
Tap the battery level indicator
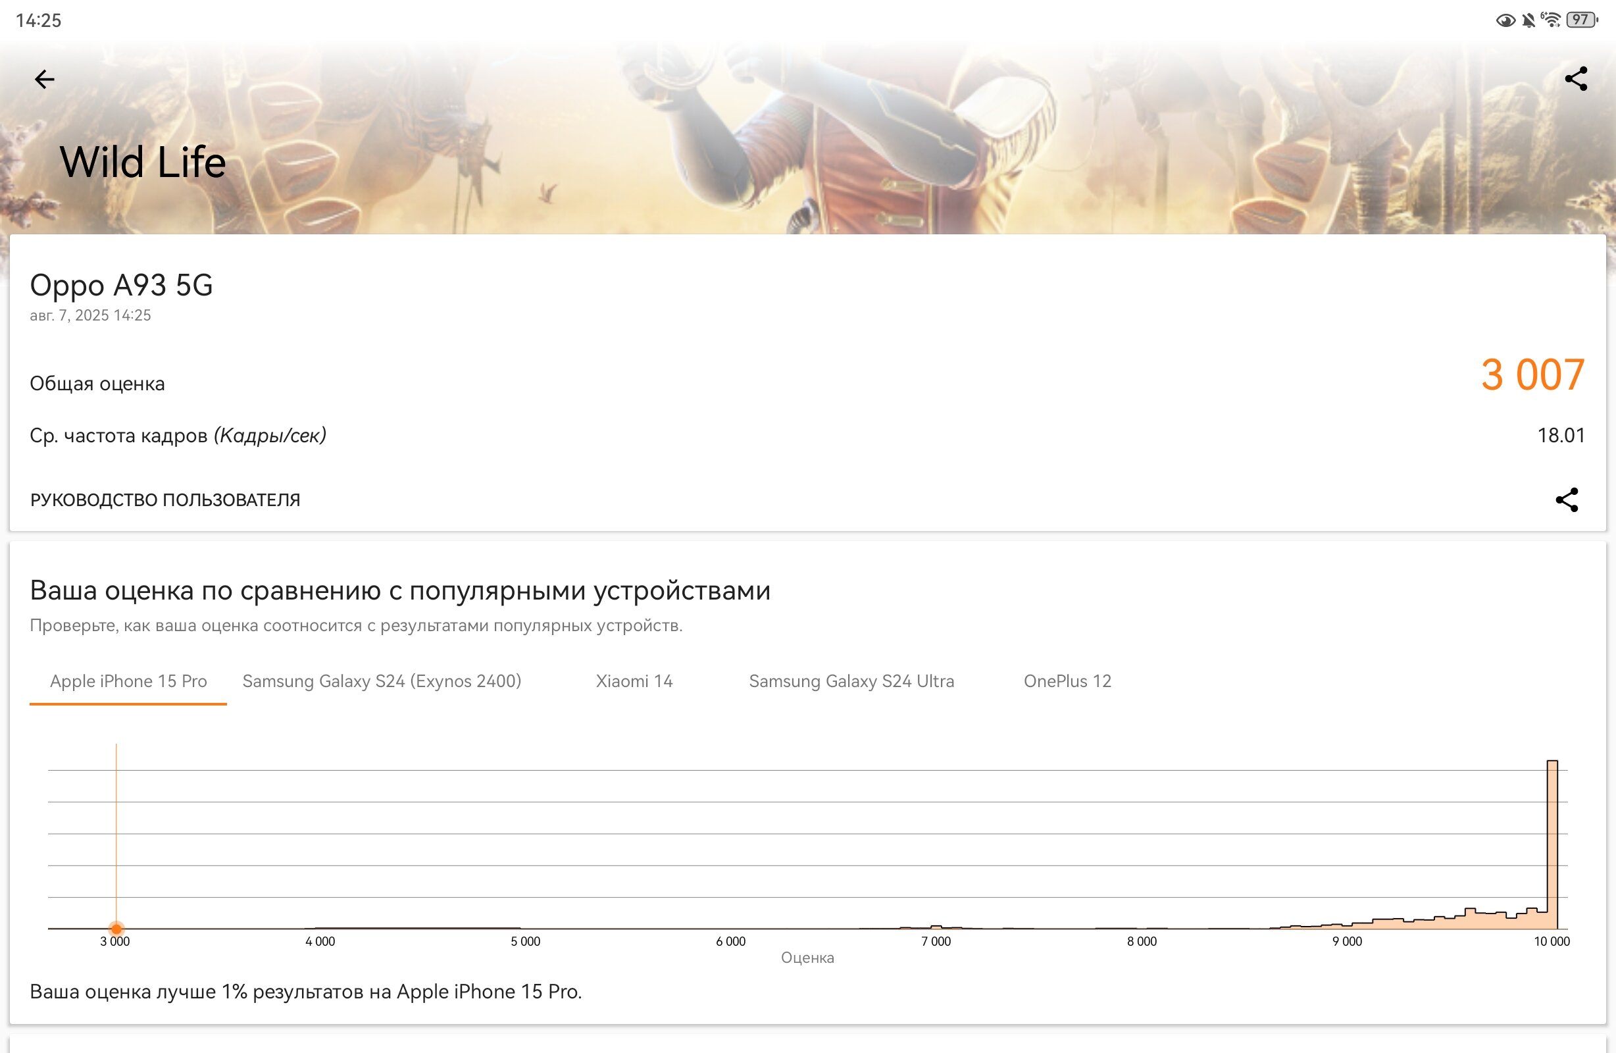pyautogui.click(x=1582, y=20)
